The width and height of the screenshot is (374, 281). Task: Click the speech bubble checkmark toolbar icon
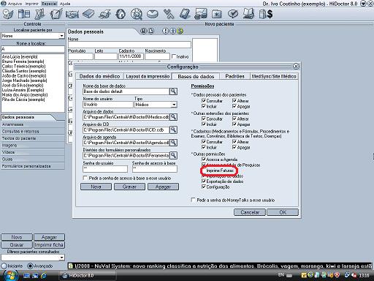(x=233, y=14)
